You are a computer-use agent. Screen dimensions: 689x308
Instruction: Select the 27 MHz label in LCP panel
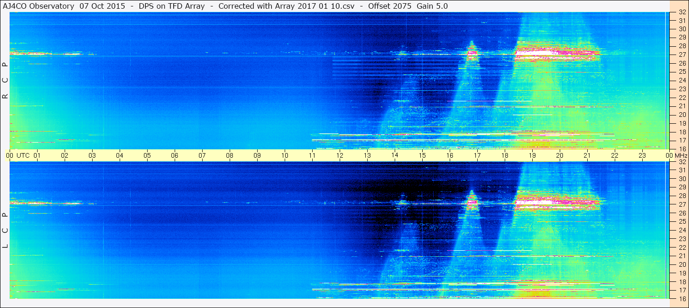(682, 204)
